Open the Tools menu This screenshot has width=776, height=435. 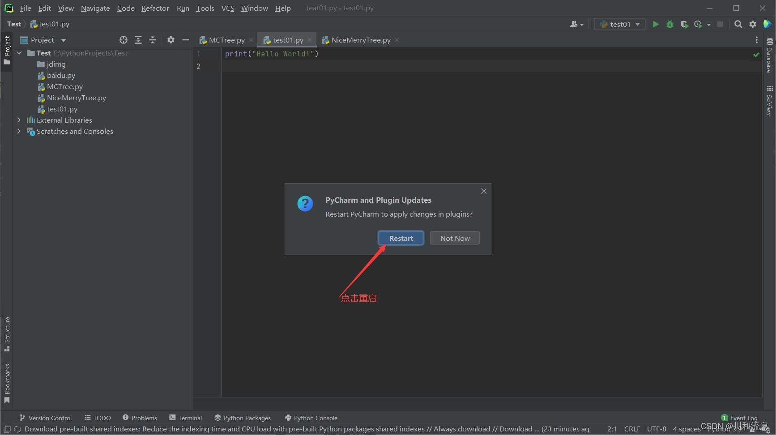[x=205, y=8]
